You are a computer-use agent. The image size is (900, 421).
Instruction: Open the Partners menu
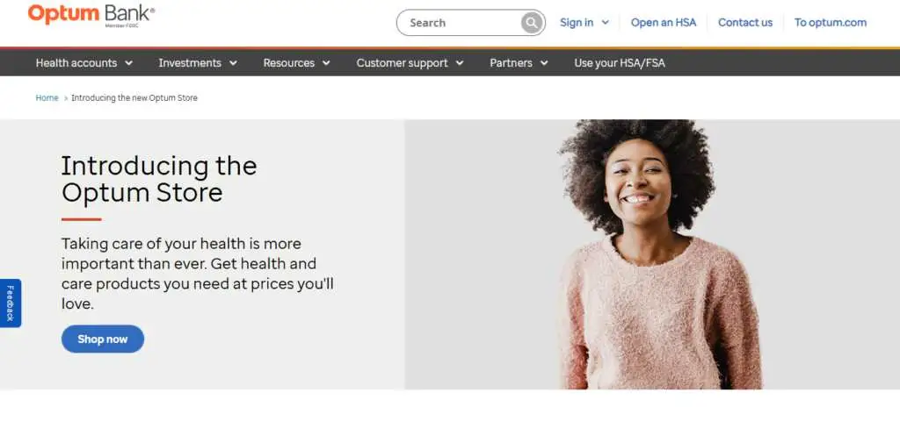pyautogui.click(x=511, y=63)
